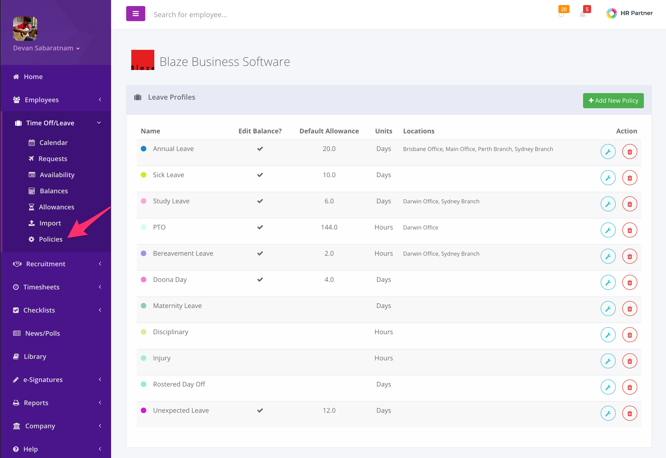
Task: Delete the Unexpected Leave policy
Action: tap(629, 413)
